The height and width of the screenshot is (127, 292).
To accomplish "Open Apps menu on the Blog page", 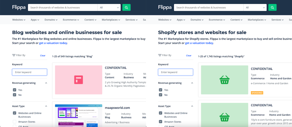I will pos(35,20).
